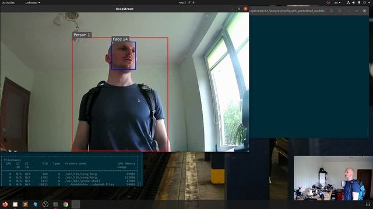This screenshot has height=209, width=373.
Task: Open the power icon in top bar
Action: [x=364, y=2]
